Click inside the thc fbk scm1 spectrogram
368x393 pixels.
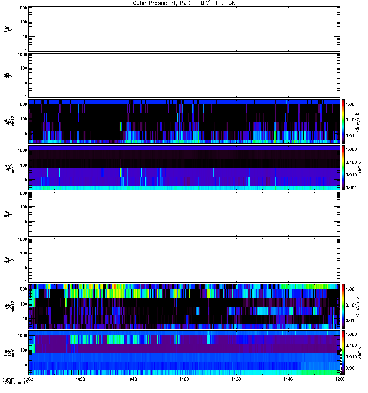click(184, 353)
